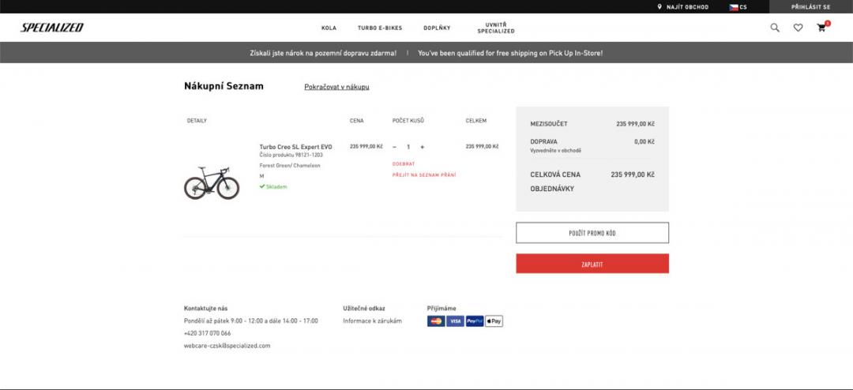The image size is (853, 390).
Task: Click the Vyzvedněte v obchodě text
Action: coord(555,151)
